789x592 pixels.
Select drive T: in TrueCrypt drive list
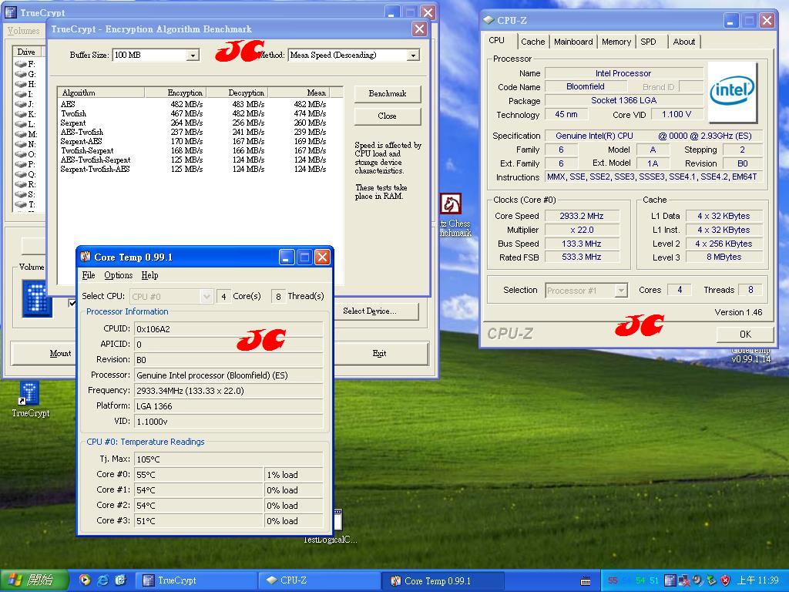25,204
